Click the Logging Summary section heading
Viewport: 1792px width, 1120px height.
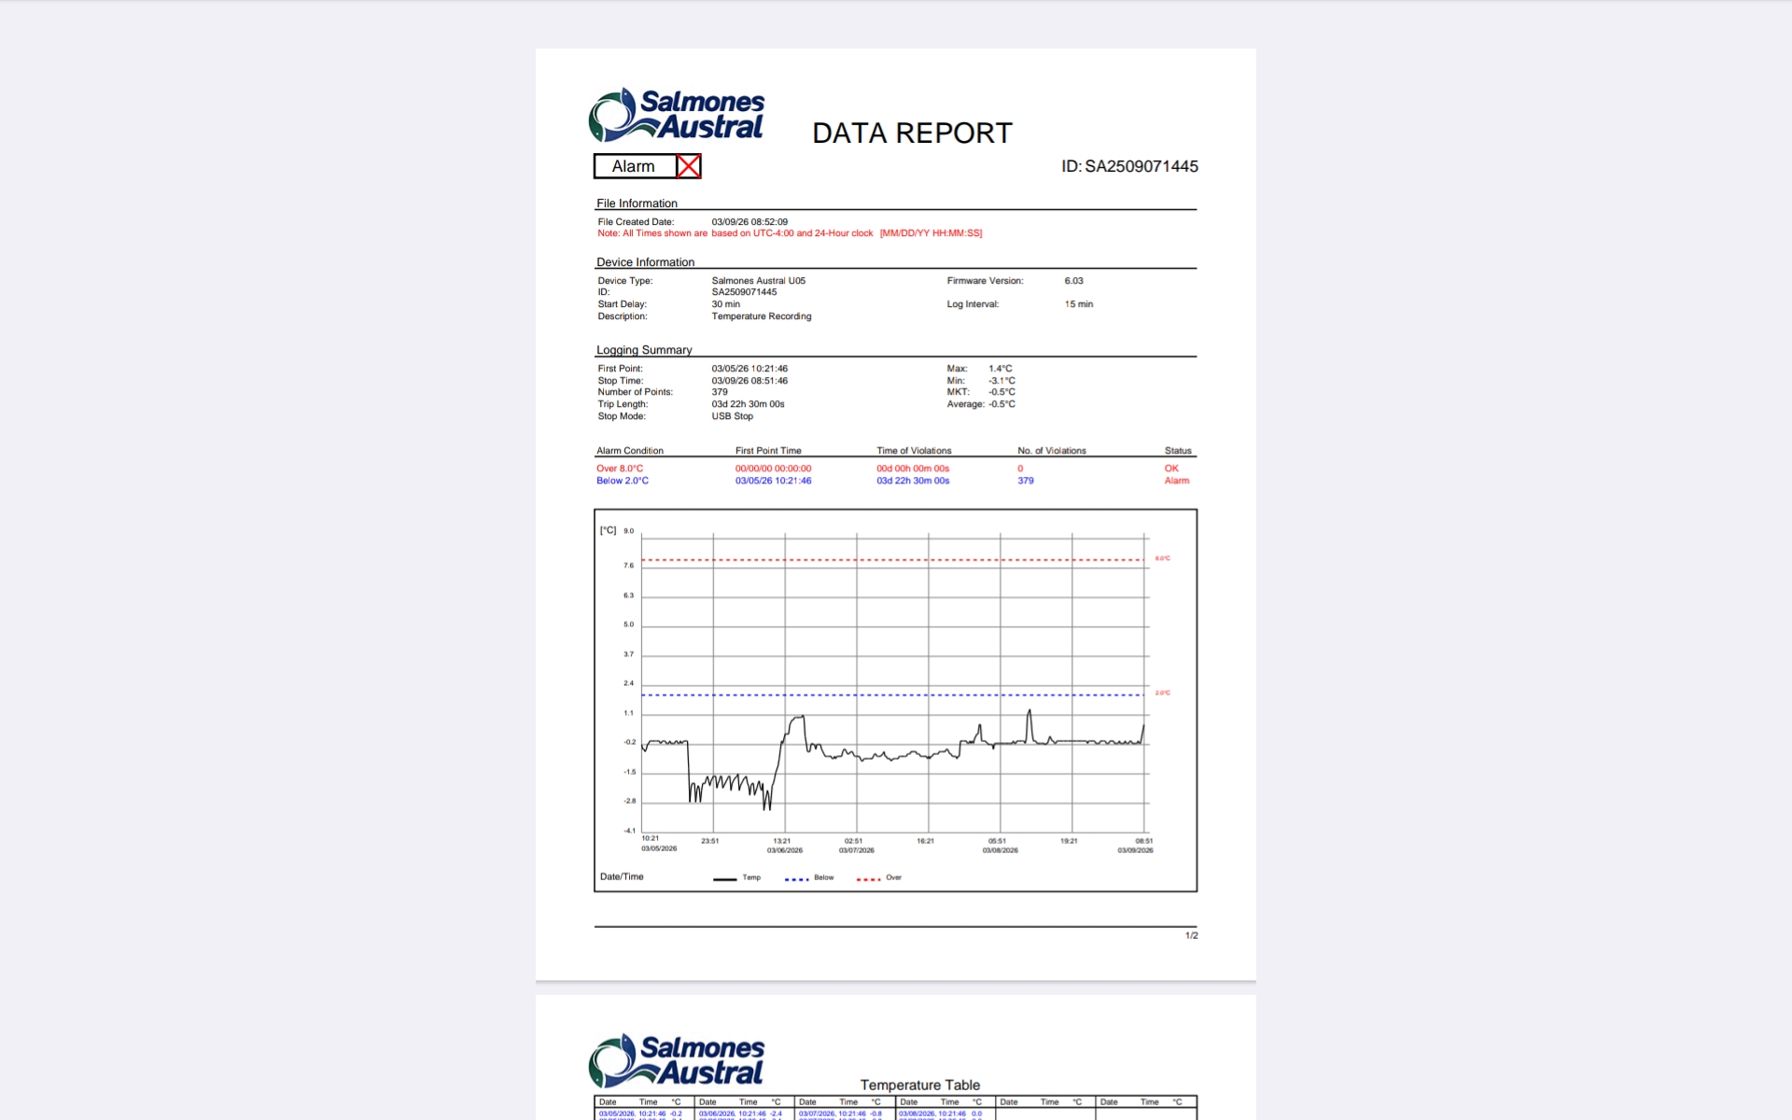tap(644, 350)
